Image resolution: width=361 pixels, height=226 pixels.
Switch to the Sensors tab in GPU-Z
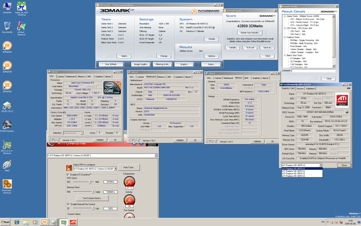[x=300, y=88]
